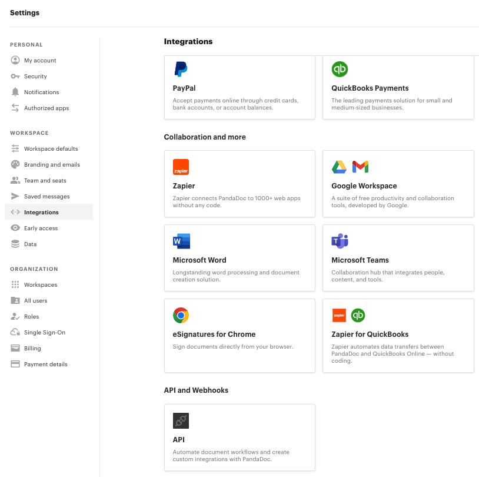This screenshot has height=477, width=479.
Task: Click the Team and seats people icon
Action: click(15, 180)
